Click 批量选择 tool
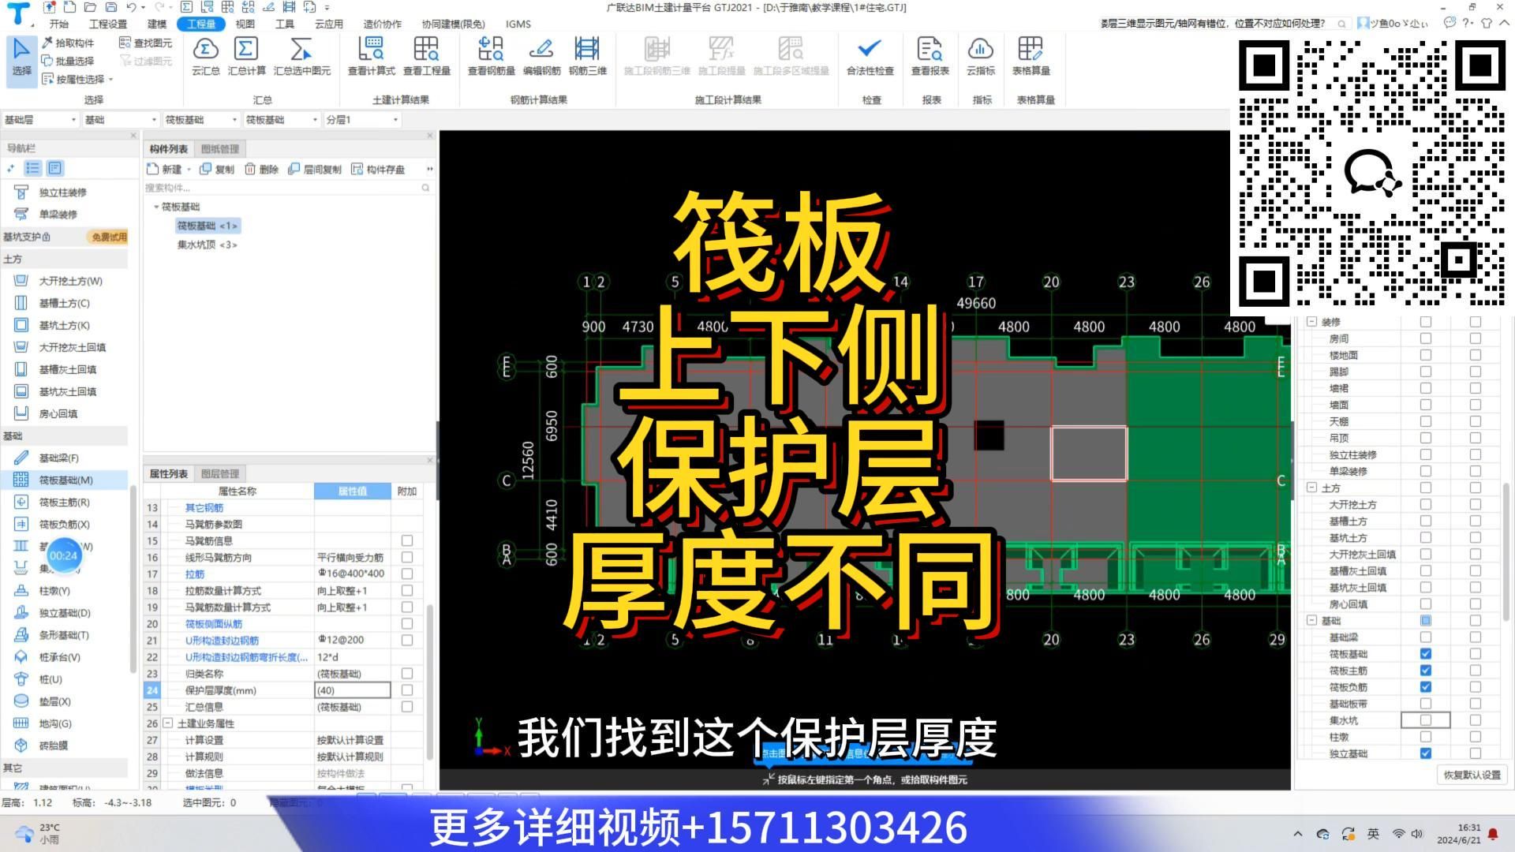Viewport: 1515px width, 852px height. tap(68, 61)
